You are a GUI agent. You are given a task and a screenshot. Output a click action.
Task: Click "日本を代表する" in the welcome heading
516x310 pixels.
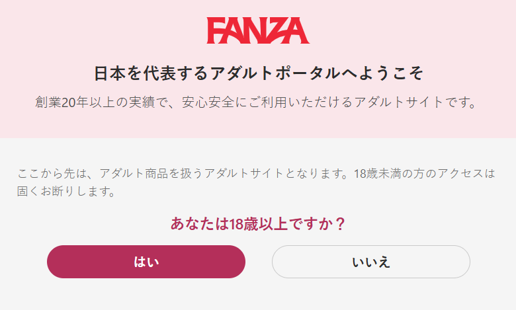click(151, 73)
